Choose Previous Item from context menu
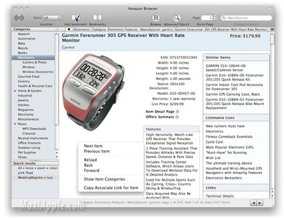Image resolution: width=284 pixels, height=218 pixels. tap(97, 151)
